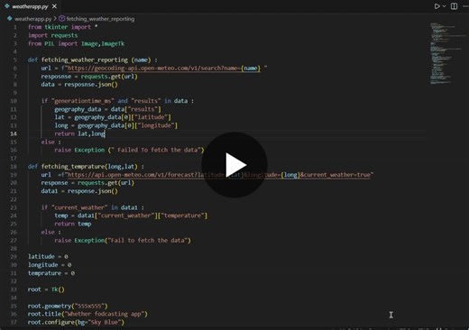469x330 pixels.
Task: Click "data1 = response.json()" line
Action: coord(79,191)
